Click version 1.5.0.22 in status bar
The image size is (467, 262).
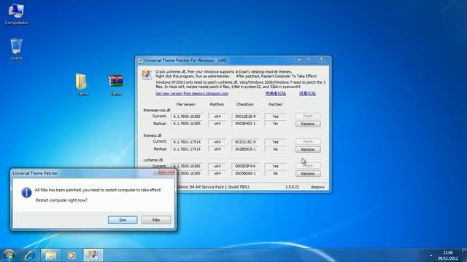point(292,187)
